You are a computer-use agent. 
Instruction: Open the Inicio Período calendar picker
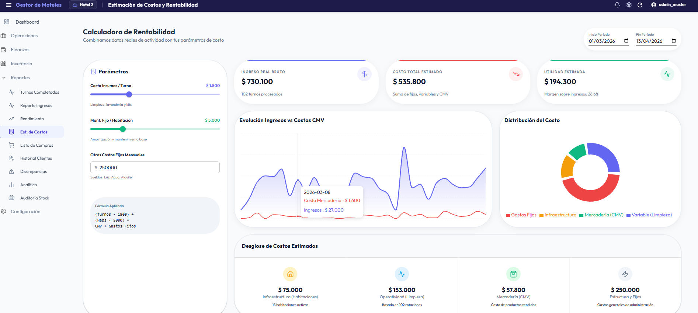[x=626, y=41]
